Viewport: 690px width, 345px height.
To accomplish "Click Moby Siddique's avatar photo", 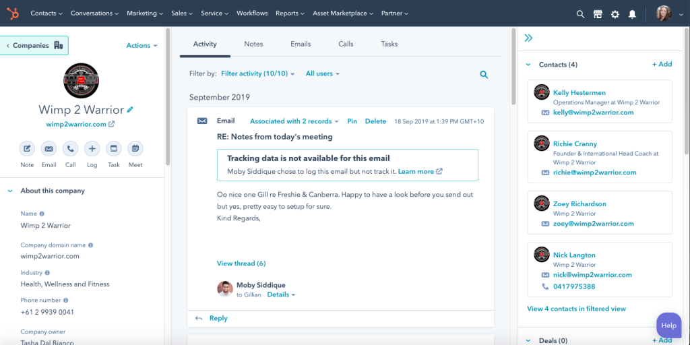I will pos(225,289).
